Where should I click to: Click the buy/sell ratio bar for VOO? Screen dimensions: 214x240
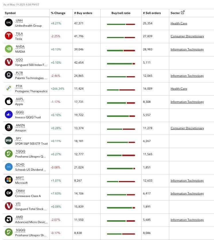[121, 64]
